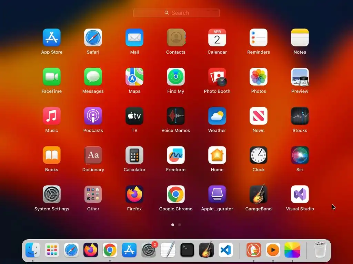Launch TextEdit from the Dock
Viewport: 353px width, 264px height.
coord(168,250)
